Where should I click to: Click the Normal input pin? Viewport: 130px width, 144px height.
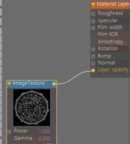pyautogui.click(x=93, y=63)
